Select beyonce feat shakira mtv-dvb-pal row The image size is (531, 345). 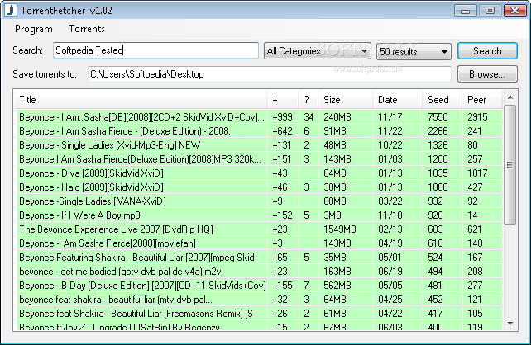(x=260, y=300)
